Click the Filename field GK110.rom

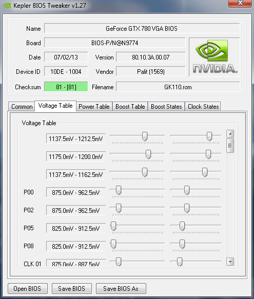pyautogui.click(x=178, y=87)
